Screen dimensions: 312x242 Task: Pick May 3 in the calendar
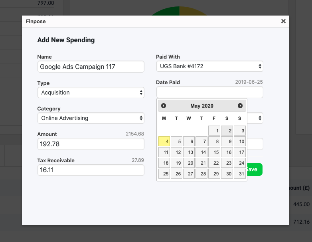coord(239,131)
